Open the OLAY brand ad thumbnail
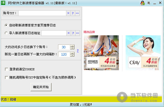This screenshot has height=107, width=164. tap(143, 53)
